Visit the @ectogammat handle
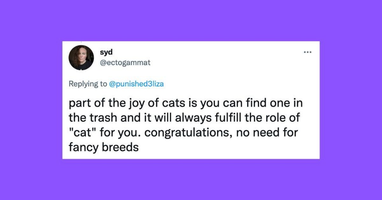382x200 pixels. [125, 63]
